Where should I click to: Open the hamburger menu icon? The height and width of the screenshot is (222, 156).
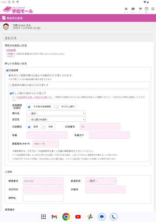click(153, 9)
